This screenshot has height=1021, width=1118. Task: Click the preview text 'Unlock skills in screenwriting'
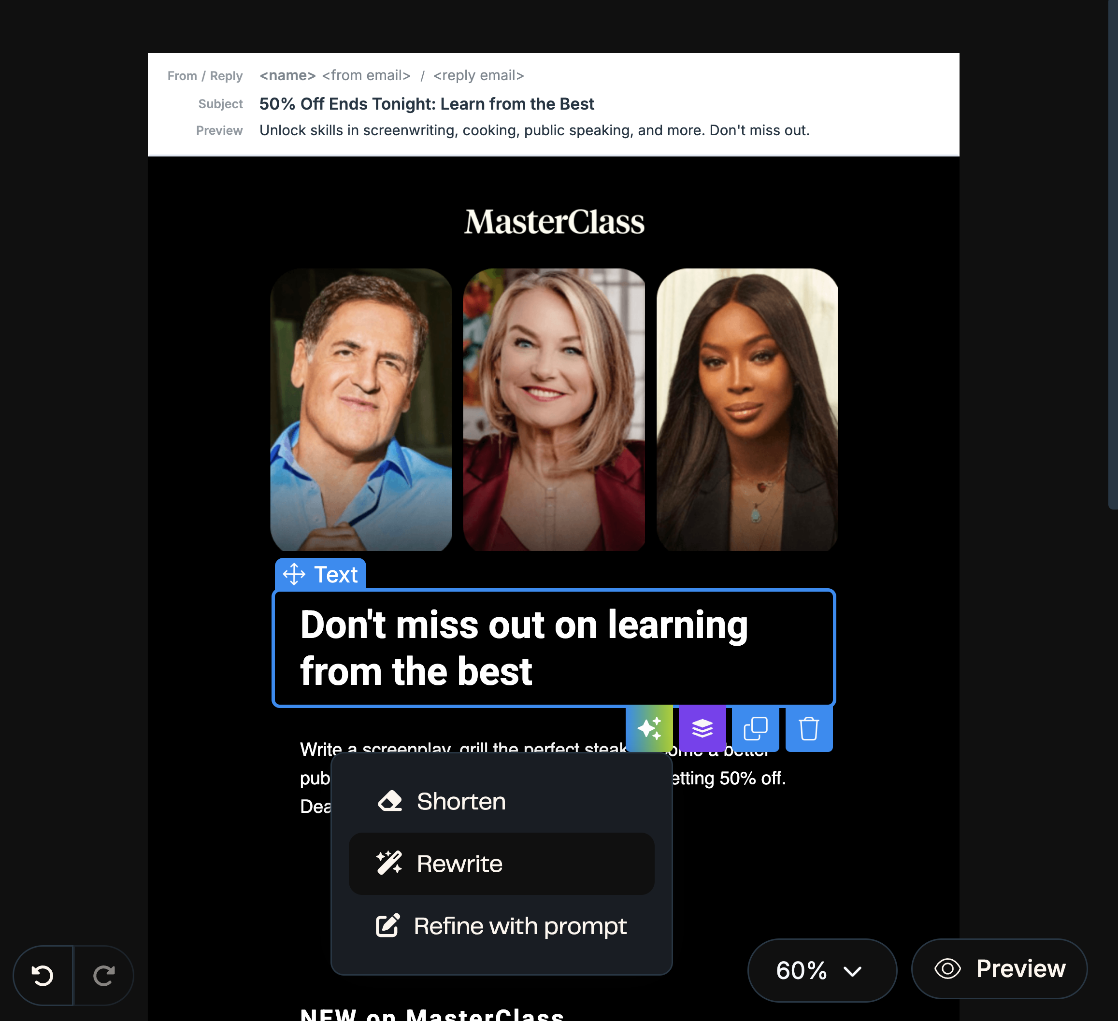coord(534,130)
